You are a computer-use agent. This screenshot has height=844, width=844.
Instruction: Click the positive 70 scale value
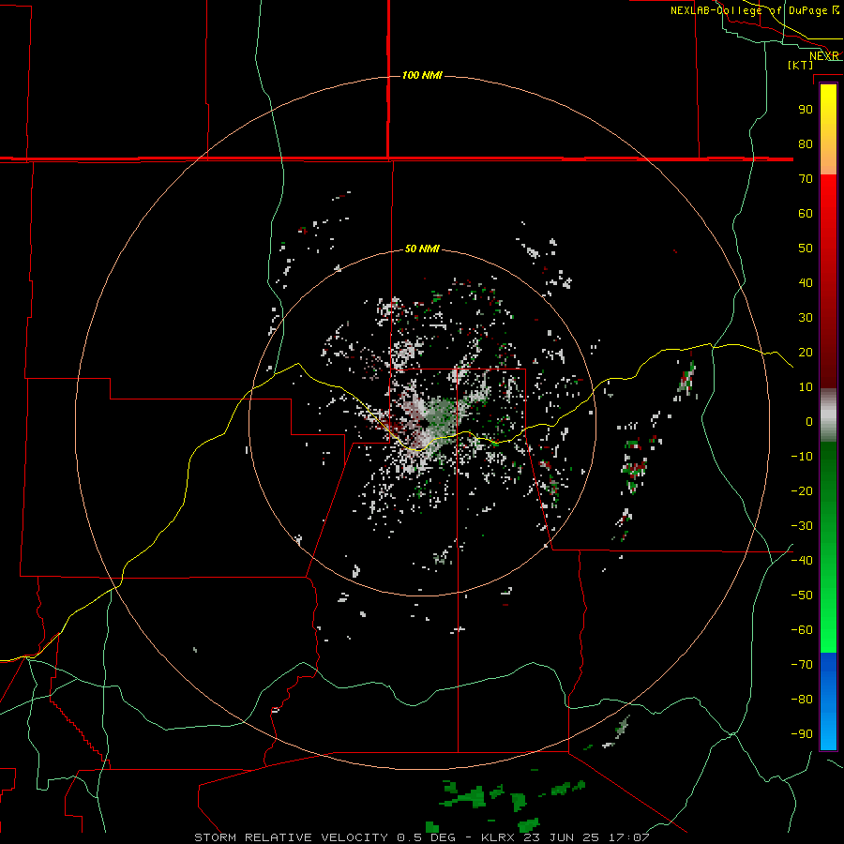pyautogui.click(x=806, y=179)
